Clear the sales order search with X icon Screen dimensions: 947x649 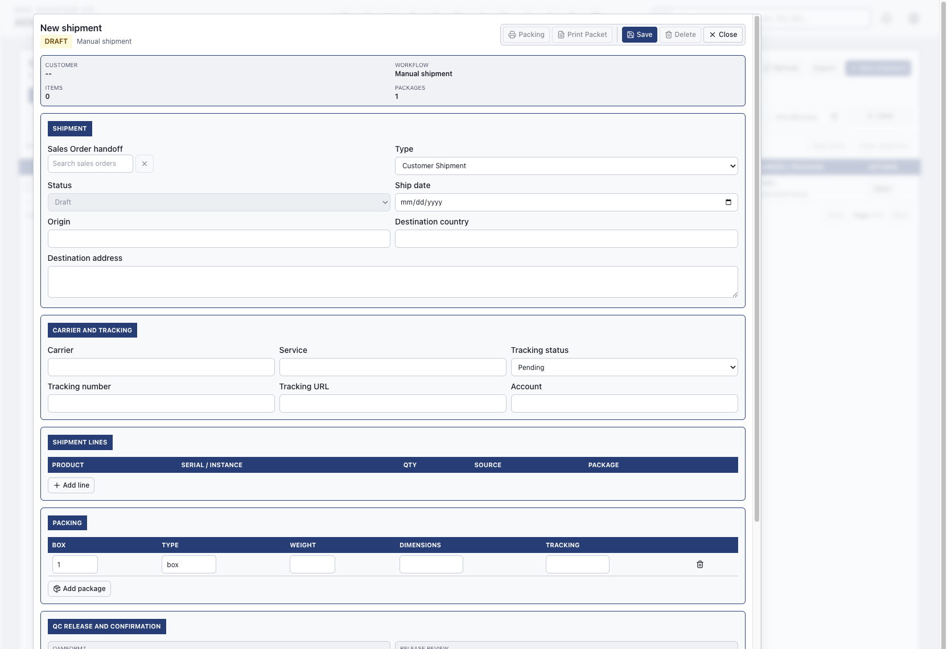click(145, 164)
